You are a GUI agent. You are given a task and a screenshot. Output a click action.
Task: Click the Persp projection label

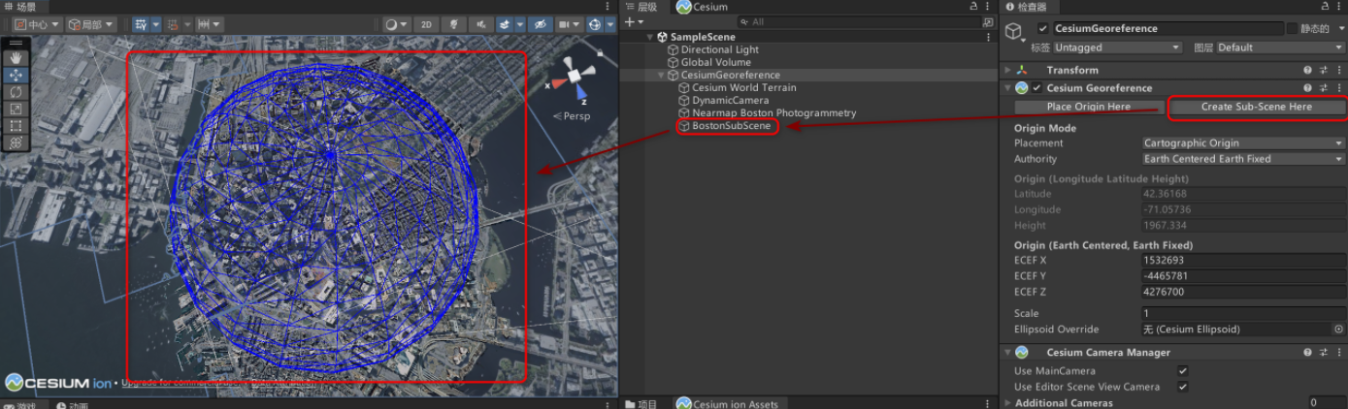click(571, 116)
